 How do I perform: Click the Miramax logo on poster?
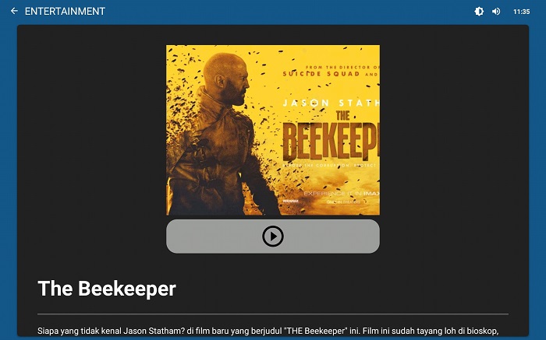(x=290, y=201)
